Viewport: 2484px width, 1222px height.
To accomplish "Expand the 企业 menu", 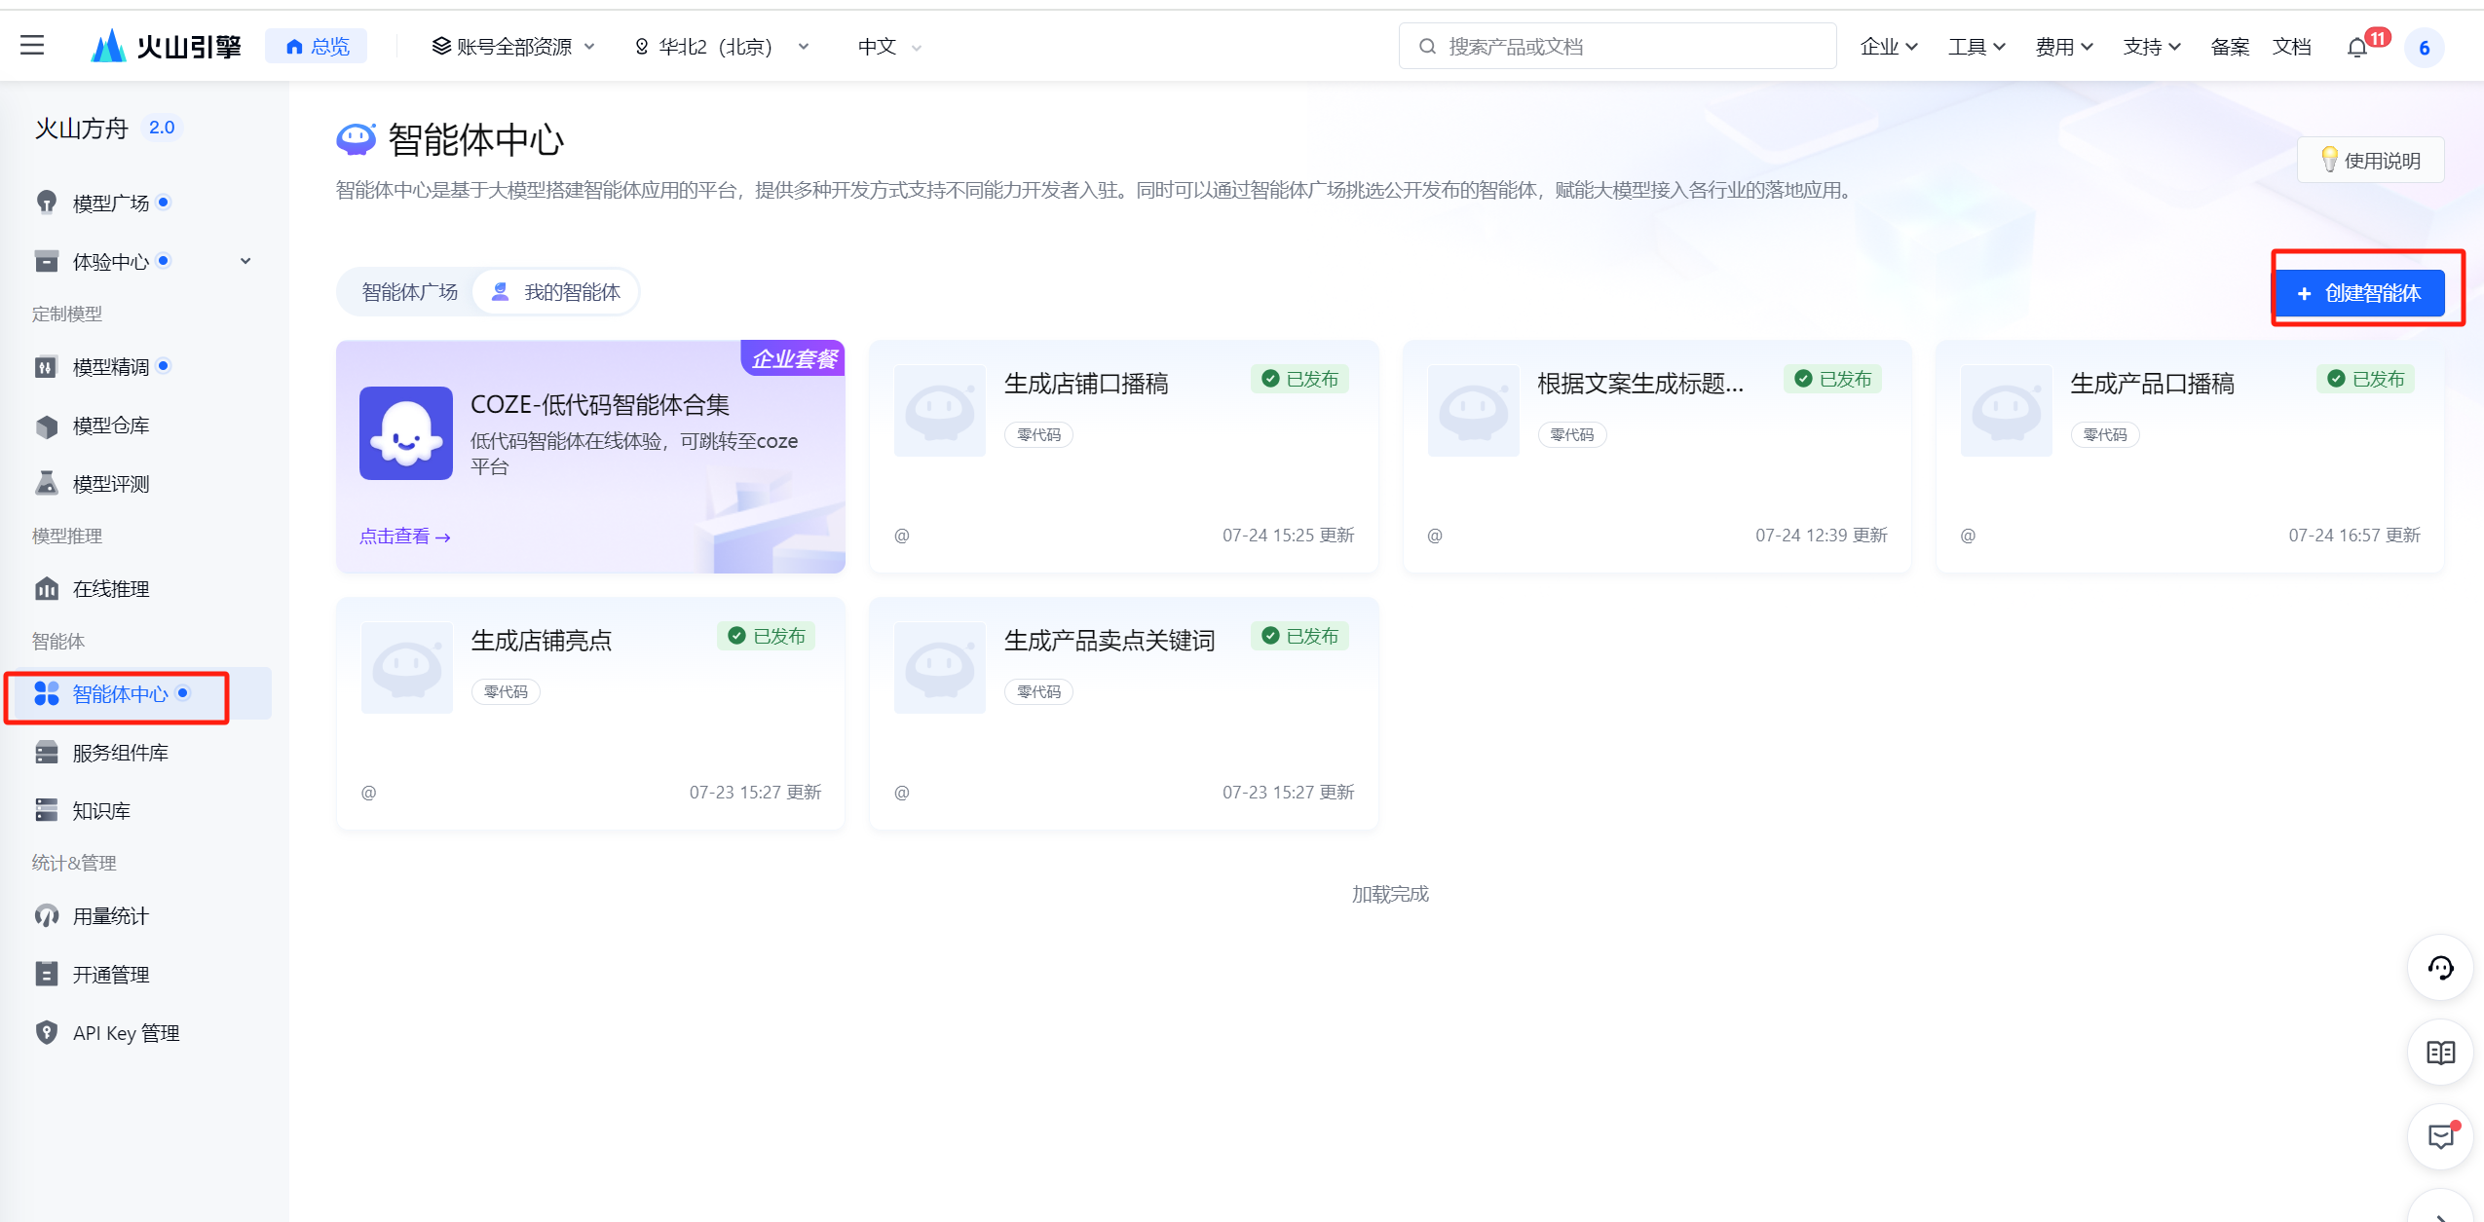I will tap(1888, 46).
